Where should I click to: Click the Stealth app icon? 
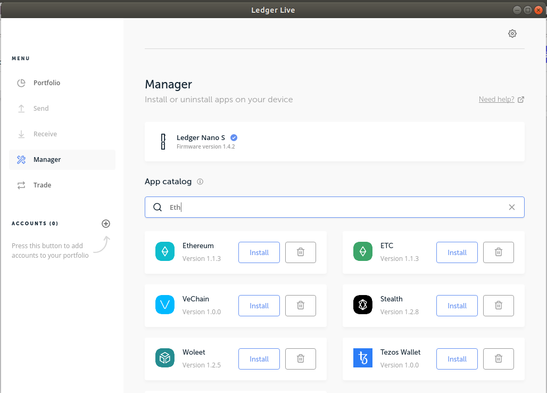[x=363, y=305]
